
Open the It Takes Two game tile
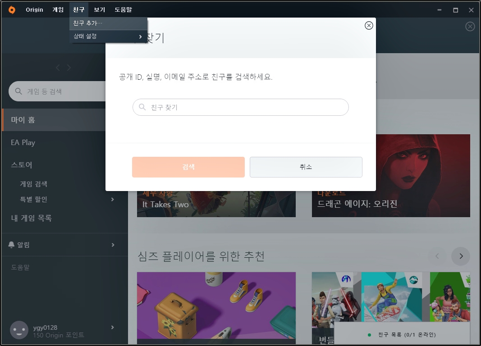click(x=216, y=204)
